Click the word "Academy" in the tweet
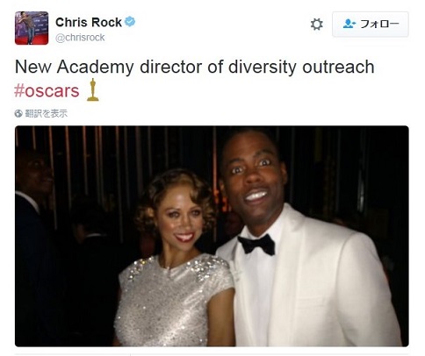The height and width of the screenshot is (356, 425). coord(96,68)
